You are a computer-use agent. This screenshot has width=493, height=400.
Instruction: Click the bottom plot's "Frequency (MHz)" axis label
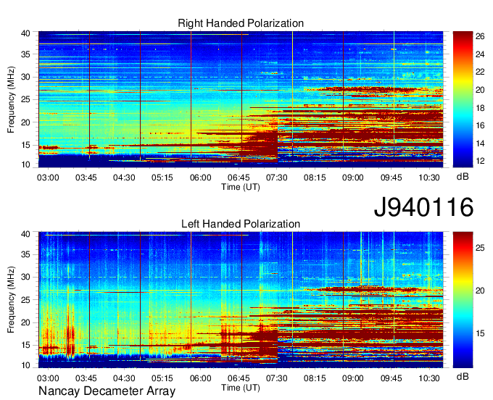click(x=11, y=300)
